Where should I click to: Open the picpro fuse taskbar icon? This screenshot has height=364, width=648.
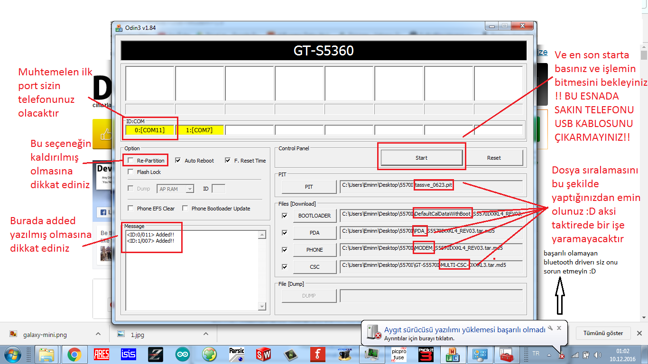click(399, 355)
